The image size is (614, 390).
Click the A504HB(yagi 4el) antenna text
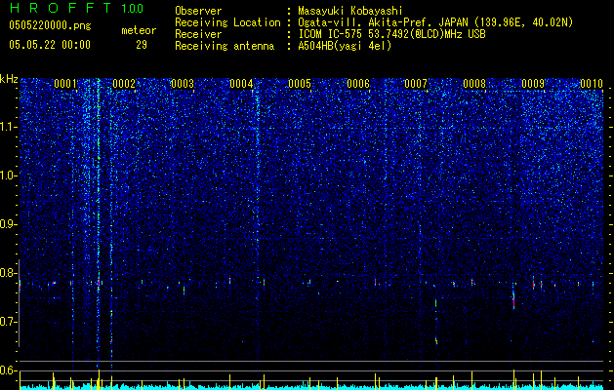345,46
